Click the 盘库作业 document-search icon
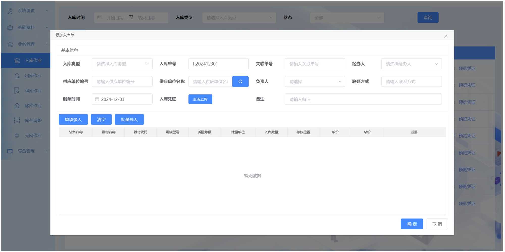505x252 pixels. [x=17, y=91]
